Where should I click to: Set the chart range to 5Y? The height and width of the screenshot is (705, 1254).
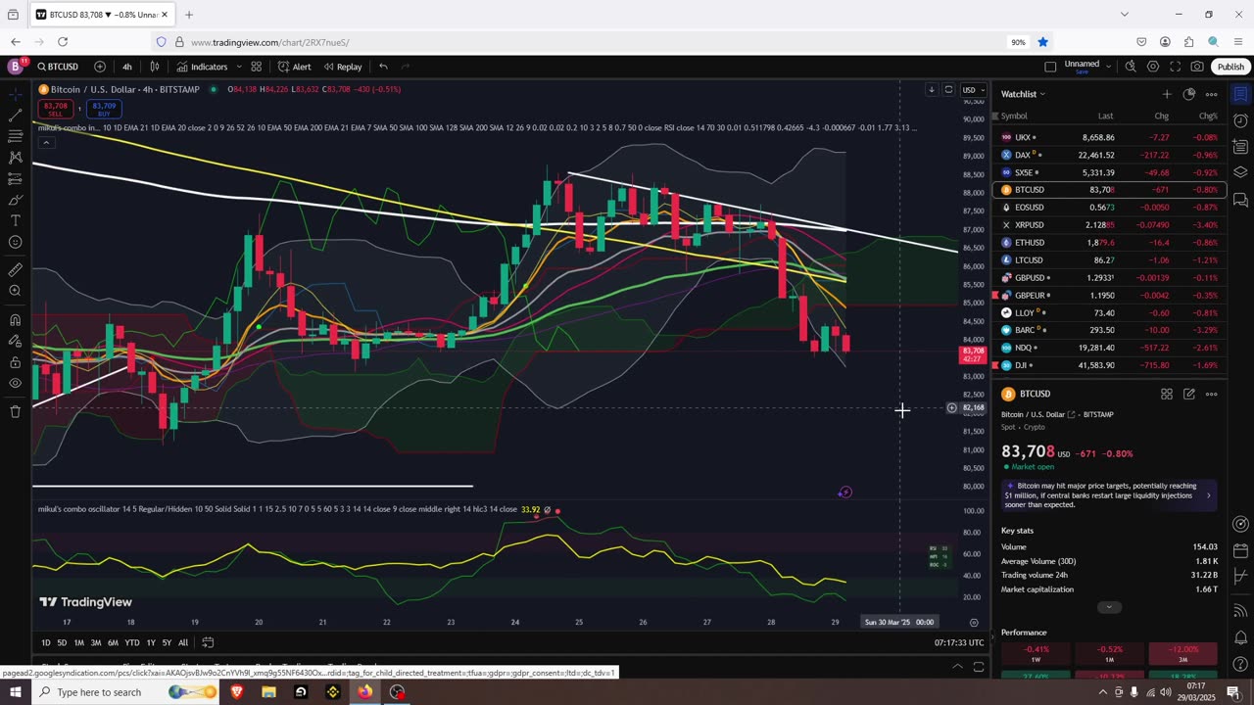167,642
